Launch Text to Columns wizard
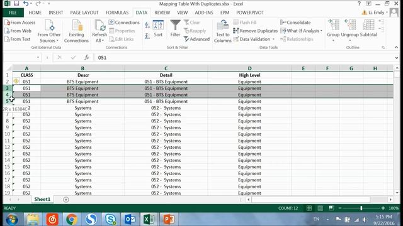 click(222, 31)
